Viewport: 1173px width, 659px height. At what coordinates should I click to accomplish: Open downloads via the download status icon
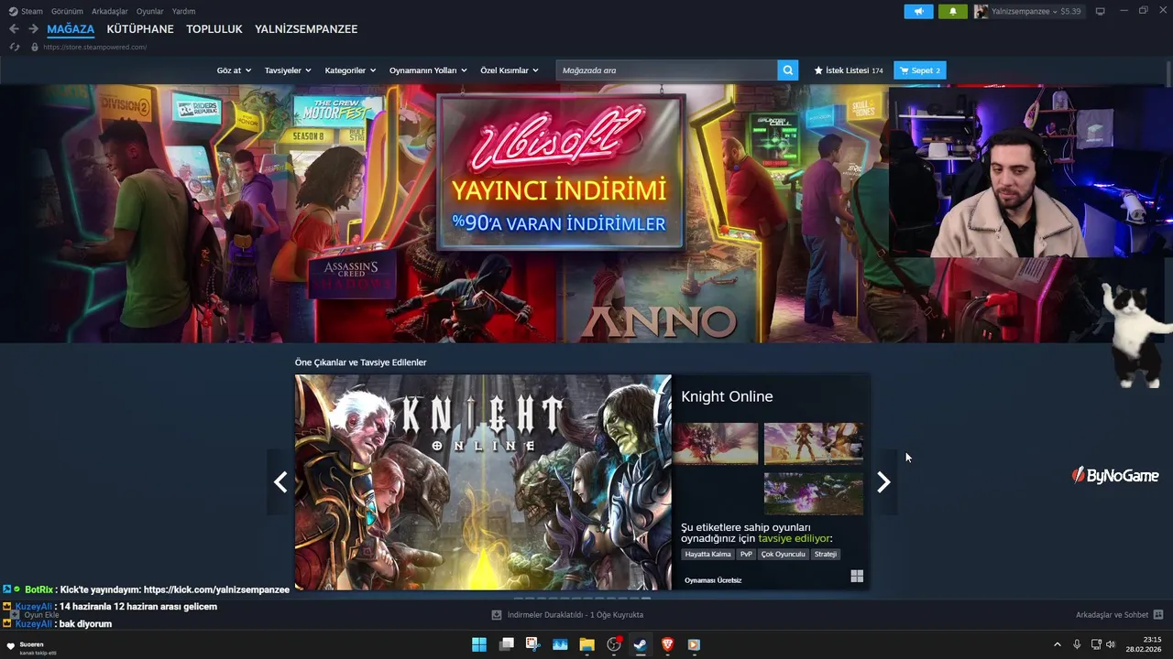click(497, 615)
